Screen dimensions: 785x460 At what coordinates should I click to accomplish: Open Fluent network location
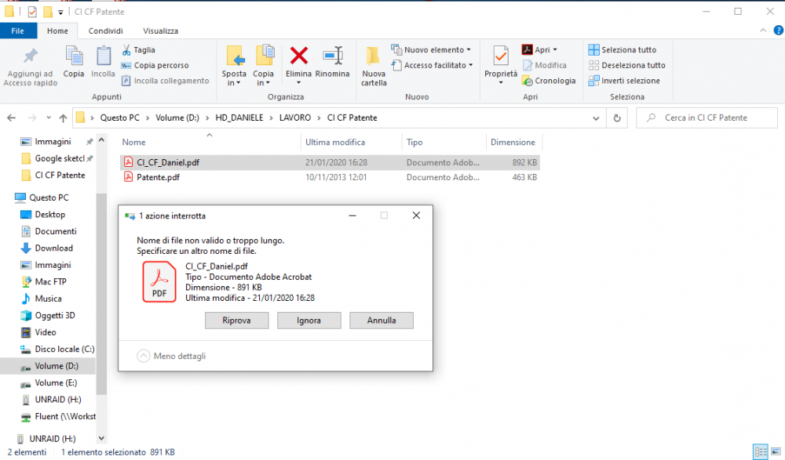pyautogui.click(x=57, y=416)
